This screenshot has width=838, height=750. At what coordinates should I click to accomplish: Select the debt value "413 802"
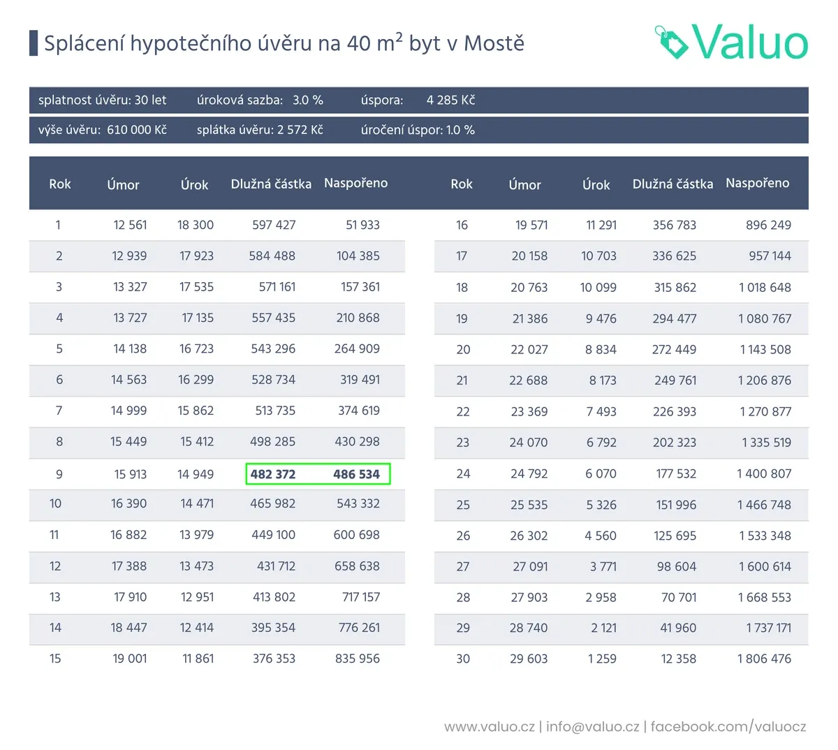tap(274, 597)
